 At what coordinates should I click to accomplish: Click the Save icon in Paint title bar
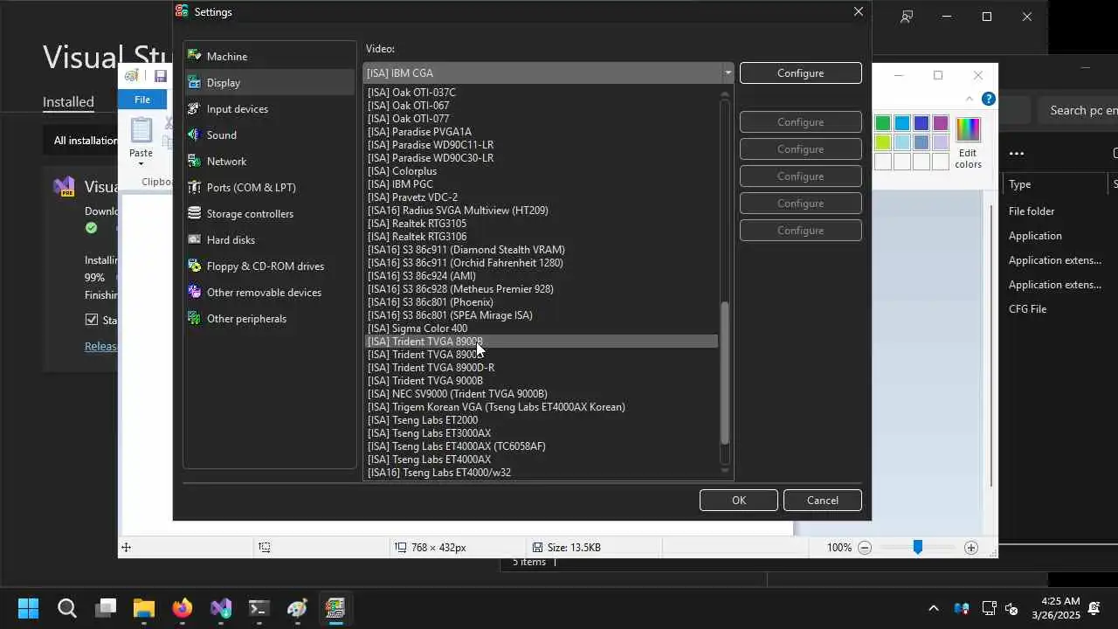[160, 76]
